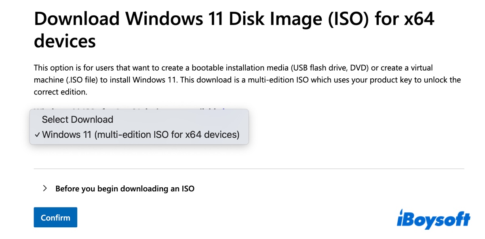Select the "Select Download" header row
This screenshot has width=485, height=239.
(77, 119)
